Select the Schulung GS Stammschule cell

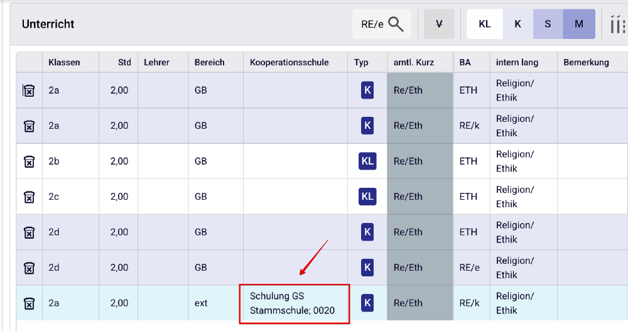[294, 303]
